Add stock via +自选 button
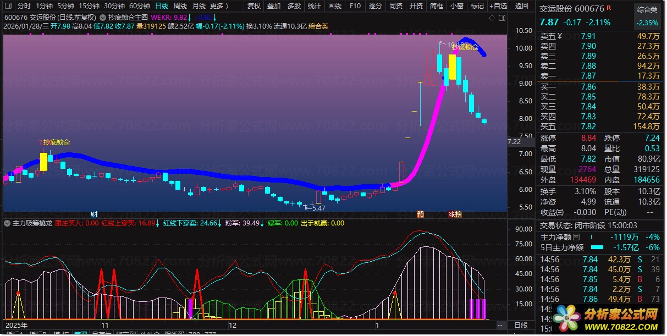 (x=497, y=6)
